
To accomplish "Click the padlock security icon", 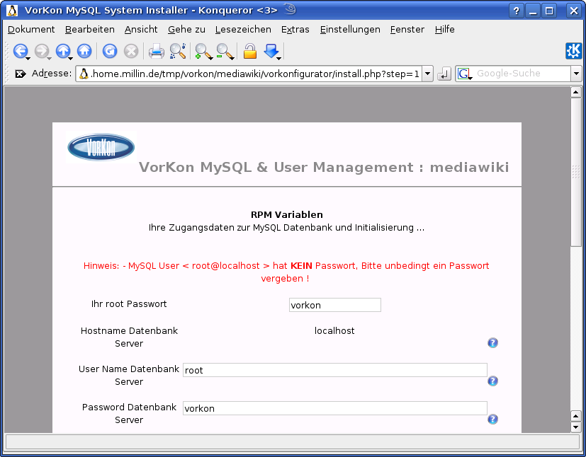I will pos(250,51).
